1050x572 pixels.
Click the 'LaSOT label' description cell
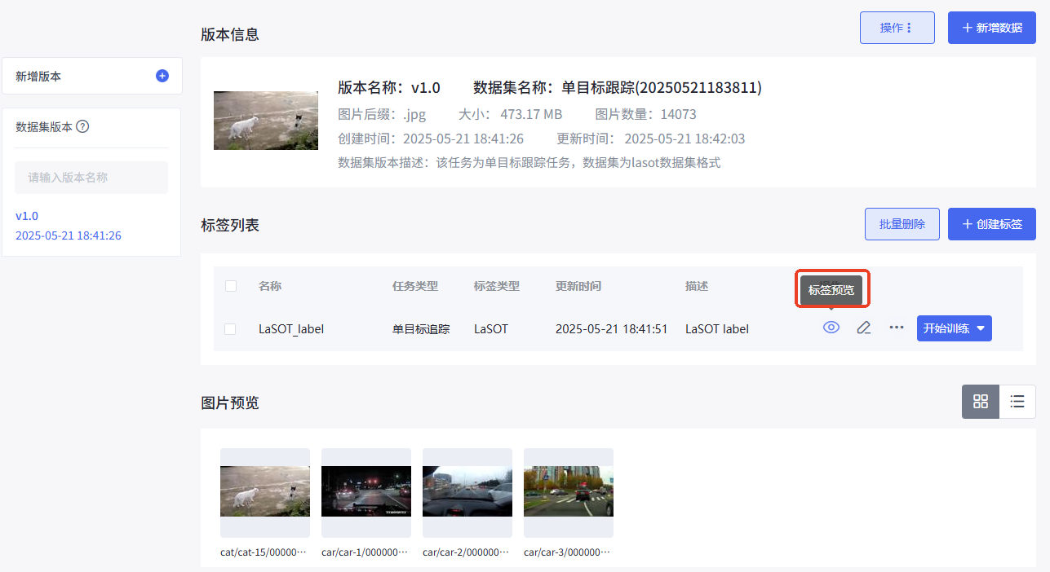(717, 329)
